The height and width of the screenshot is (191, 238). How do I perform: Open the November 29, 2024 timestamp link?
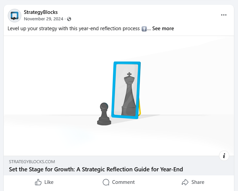(44, 19)
